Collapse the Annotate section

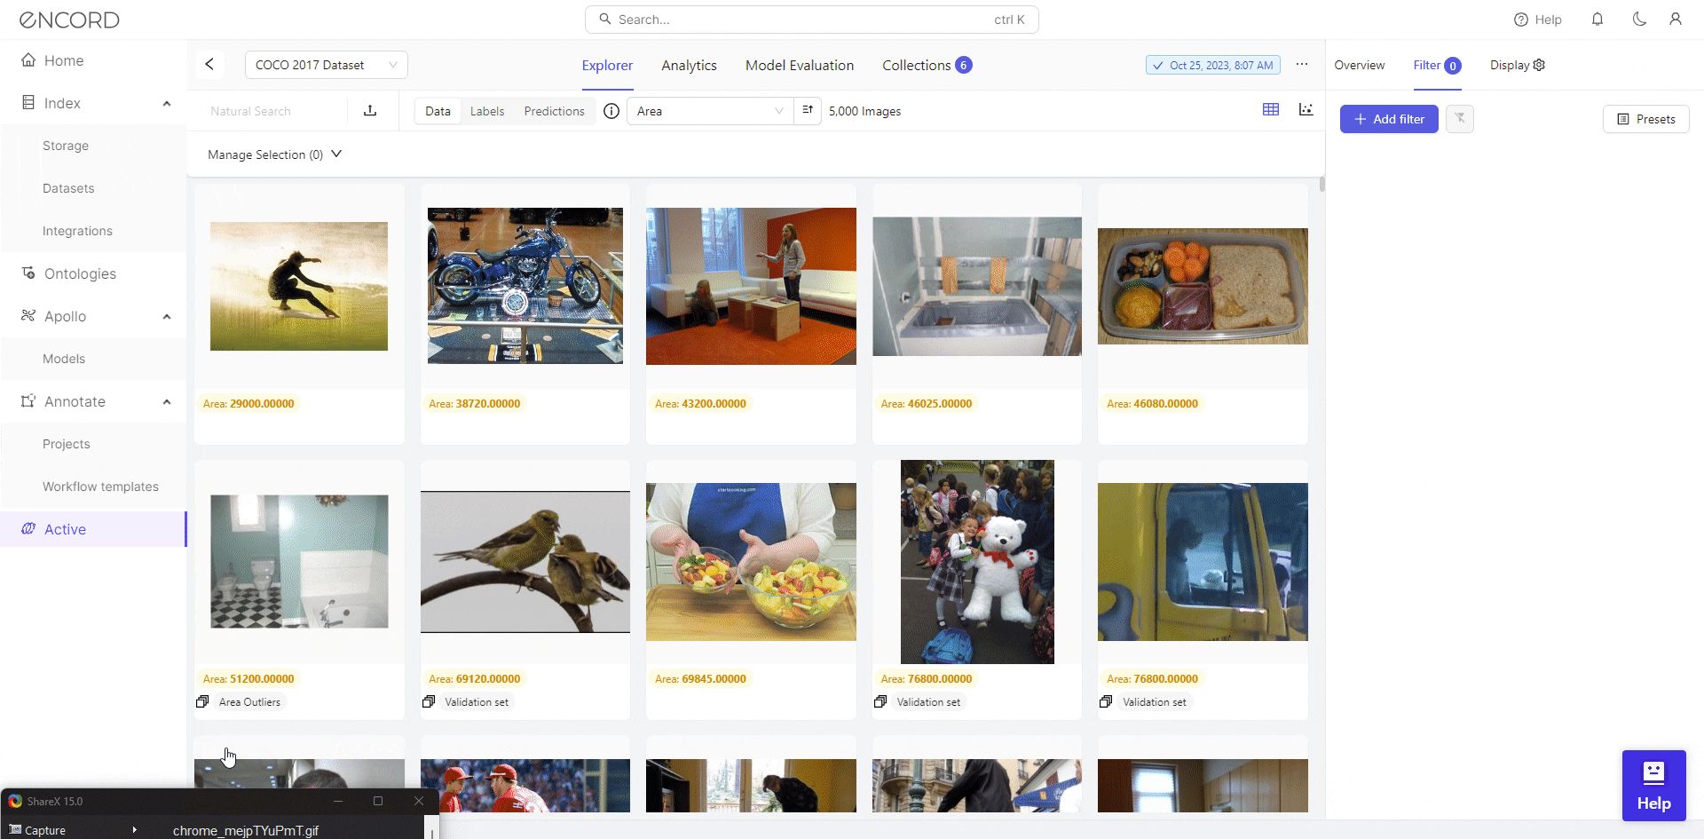[x=166, y=401]
